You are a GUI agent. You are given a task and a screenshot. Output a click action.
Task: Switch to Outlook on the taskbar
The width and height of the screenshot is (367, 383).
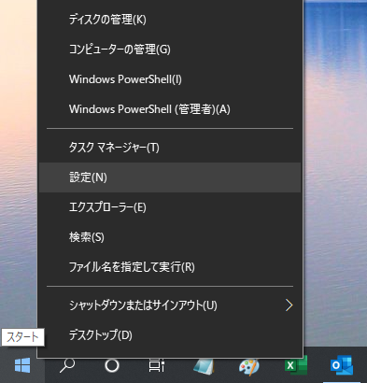coord(341,365)
